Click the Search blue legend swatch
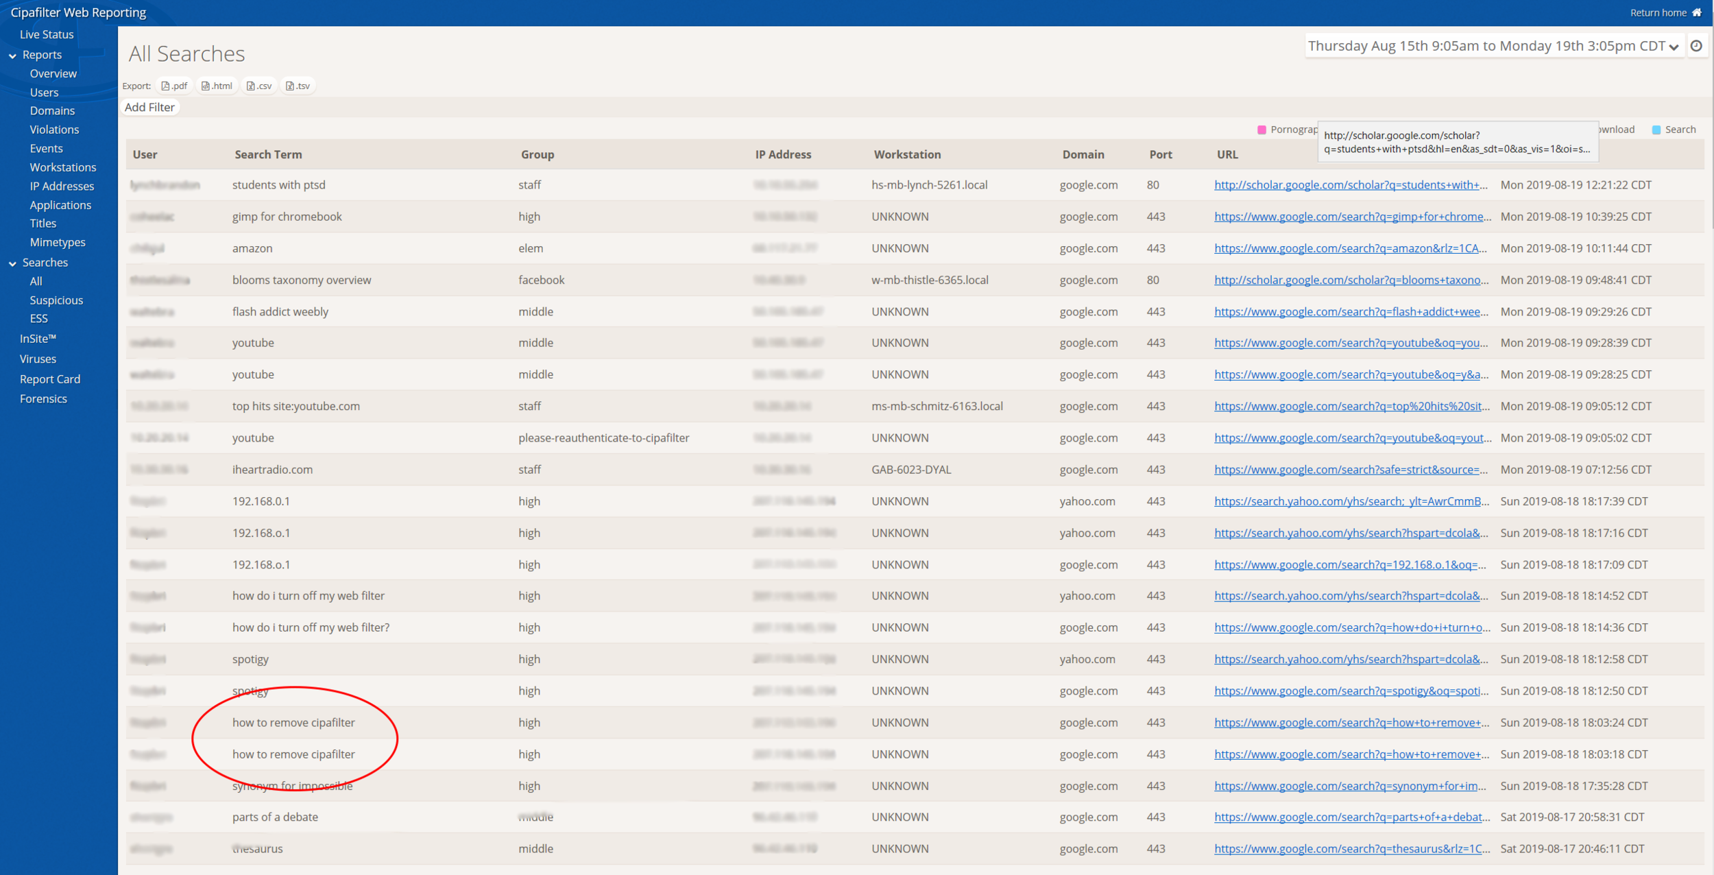1714x875 pixels. pyautogui.click(x=1656, y=130)
